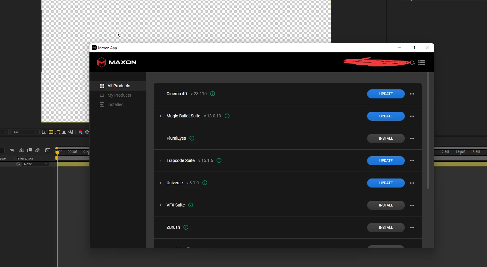This screenshot has width=487, height=267.
Task: Expand VFX Suite product list
Action: 160,205
